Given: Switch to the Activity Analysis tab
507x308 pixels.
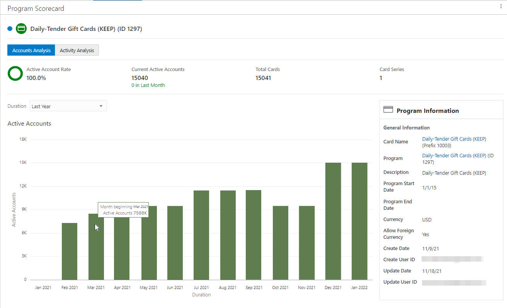Looking at the screenshot, I should [x=77, y=50].
